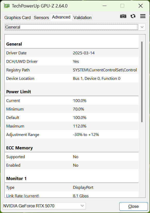Click the refresh arrows icon
Screen dimensions: 150x213
pyautogui.click(x=133, y=16)
